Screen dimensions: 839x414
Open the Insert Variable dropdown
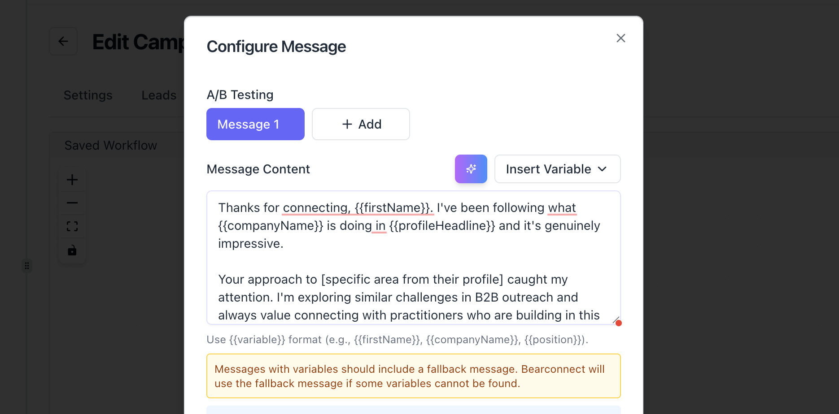point(557,169)
